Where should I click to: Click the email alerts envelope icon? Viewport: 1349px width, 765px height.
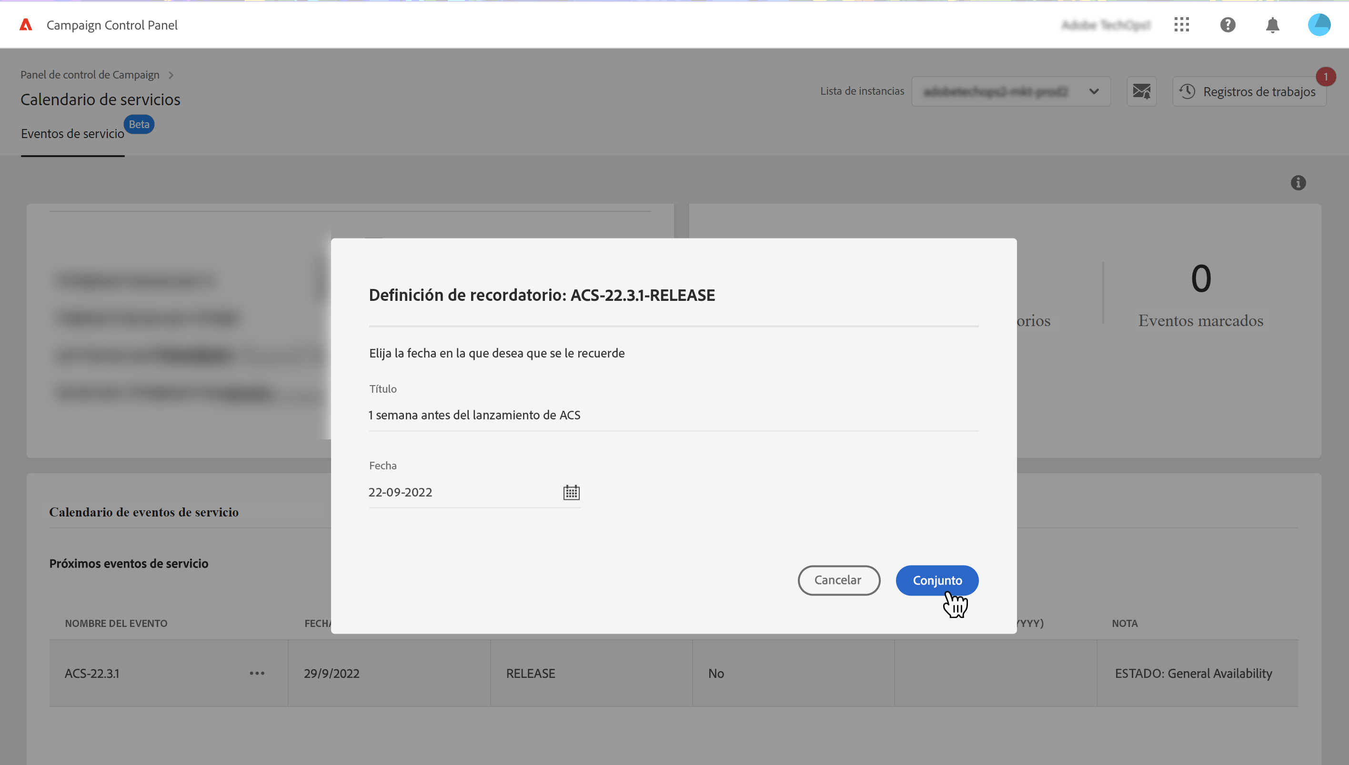coord(1141,91)
